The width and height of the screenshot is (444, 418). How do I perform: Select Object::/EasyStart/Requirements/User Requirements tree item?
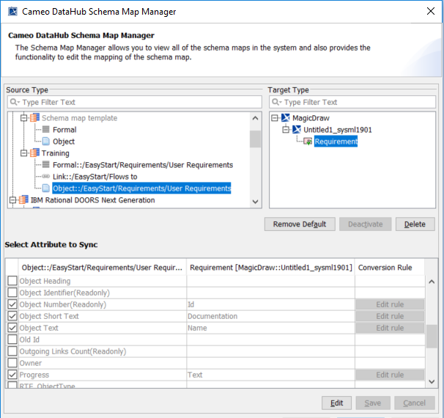[141, 188]
